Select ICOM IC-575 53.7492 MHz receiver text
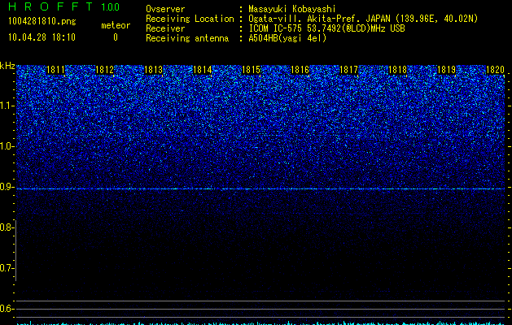Image resolution: width=512 pixels, height=325 pixels. pos(326,28)
